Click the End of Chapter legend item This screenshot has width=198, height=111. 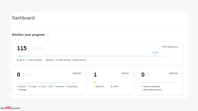(x=34, y=60)
